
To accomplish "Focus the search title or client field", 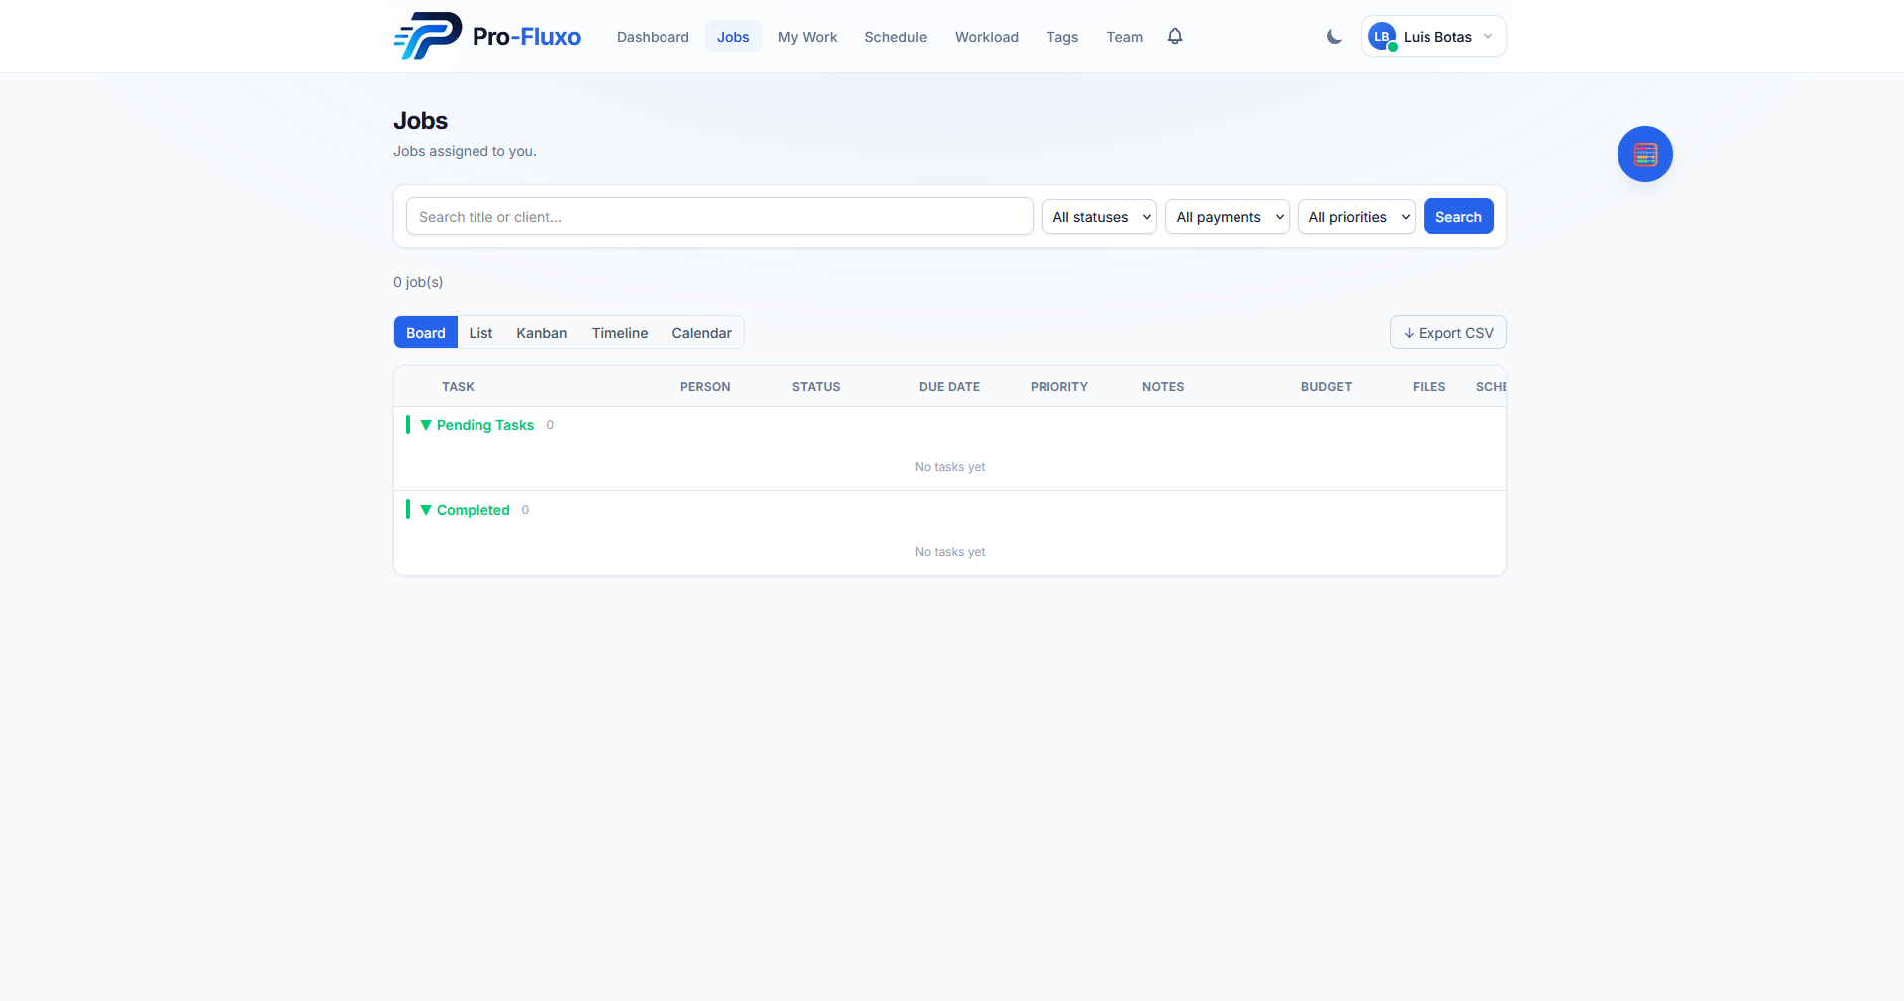I will point(719,216).
